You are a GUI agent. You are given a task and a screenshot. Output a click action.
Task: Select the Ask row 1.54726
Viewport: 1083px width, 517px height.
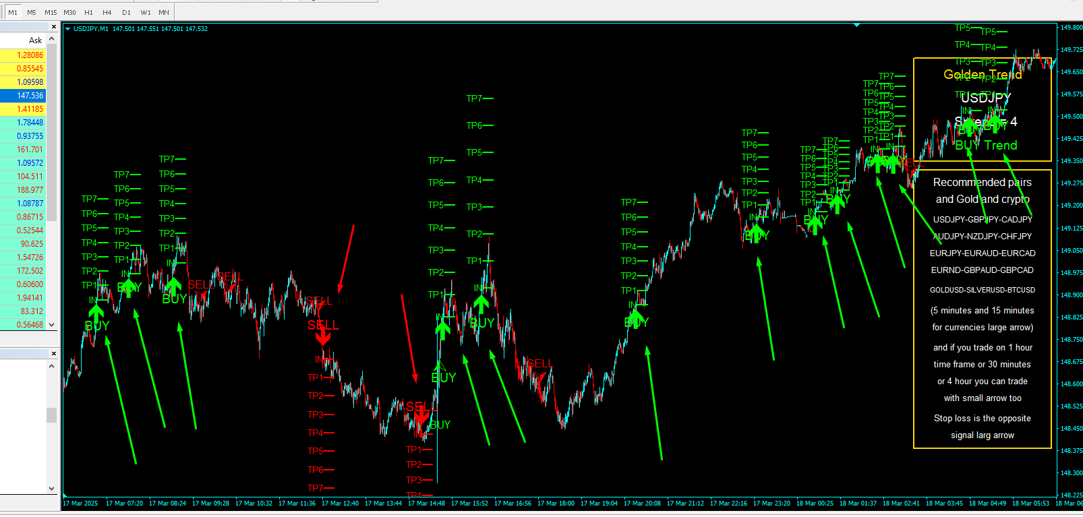[23, 257]
